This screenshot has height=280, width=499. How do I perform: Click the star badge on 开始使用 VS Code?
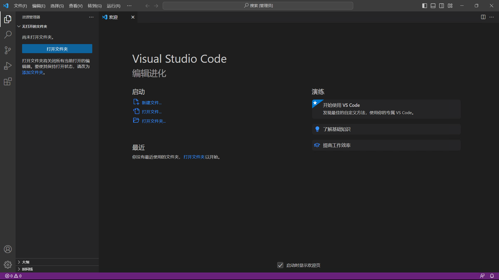coord(315,103)
